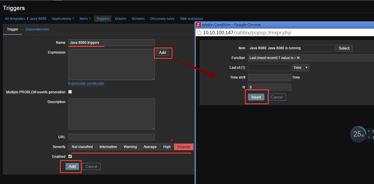The image size is (374, 184).
Task: Open the Screens section
Action: point(138,19)
